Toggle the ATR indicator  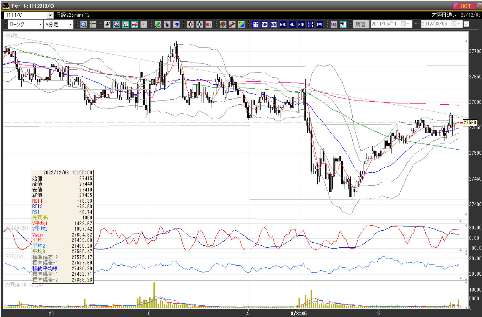[x=301, y=24]
